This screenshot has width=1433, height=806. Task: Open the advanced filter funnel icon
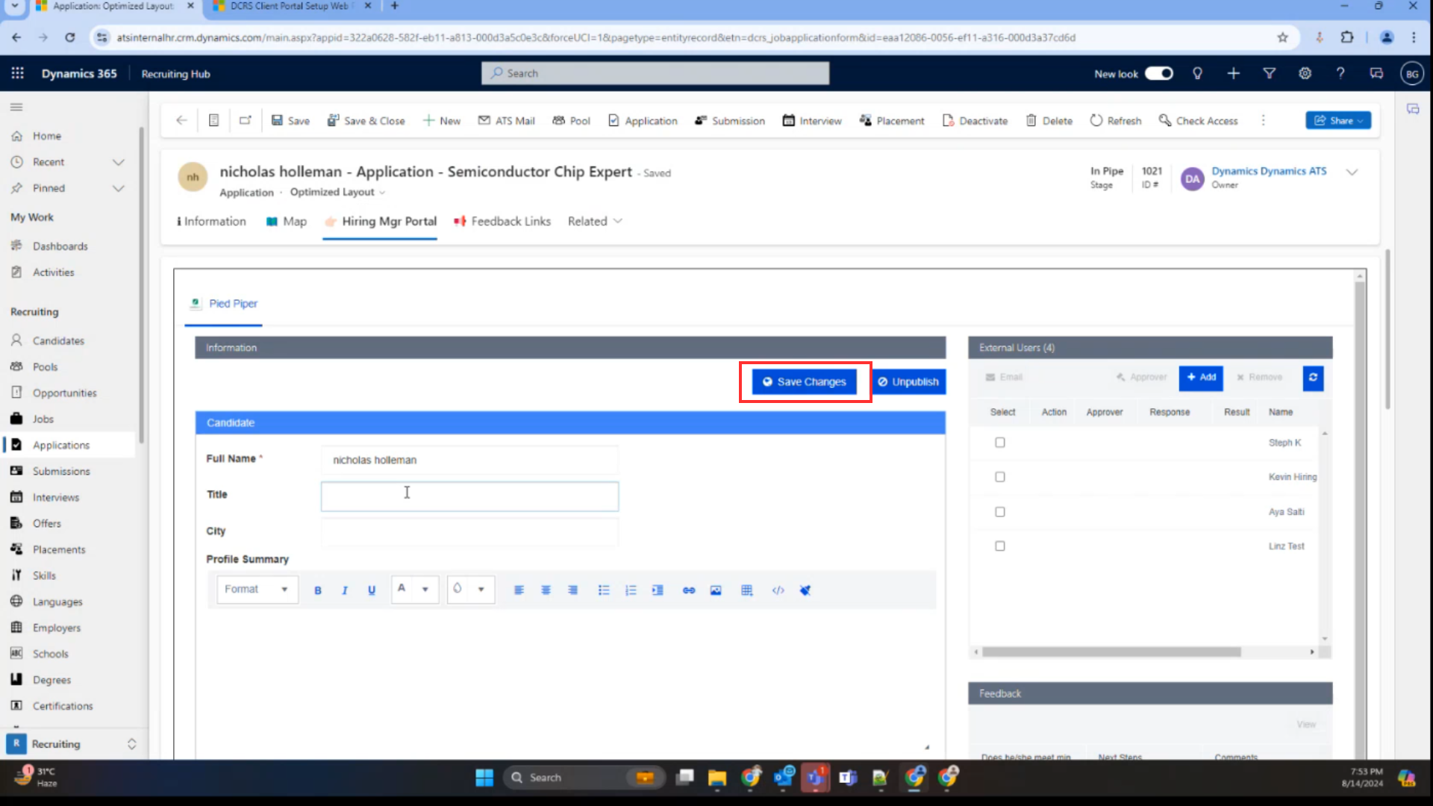click(1269, 73)
